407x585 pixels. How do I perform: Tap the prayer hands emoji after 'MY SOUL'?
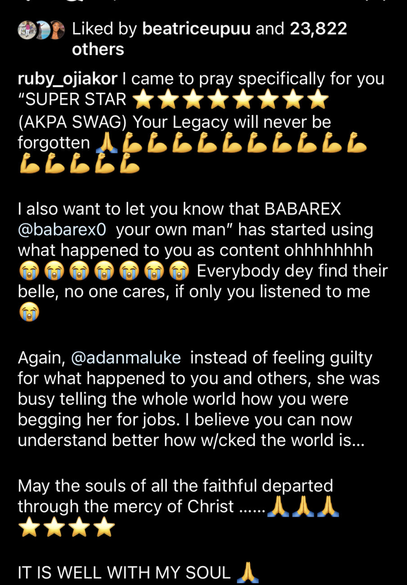tap(249, 572)
